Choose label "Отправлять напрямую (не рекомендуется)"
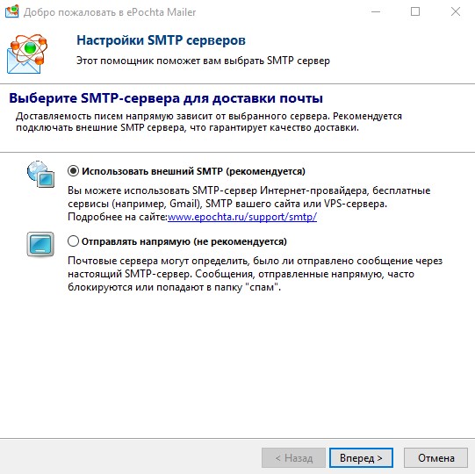The height and width of the screenshot is (474, 475). tap(184, 241)
